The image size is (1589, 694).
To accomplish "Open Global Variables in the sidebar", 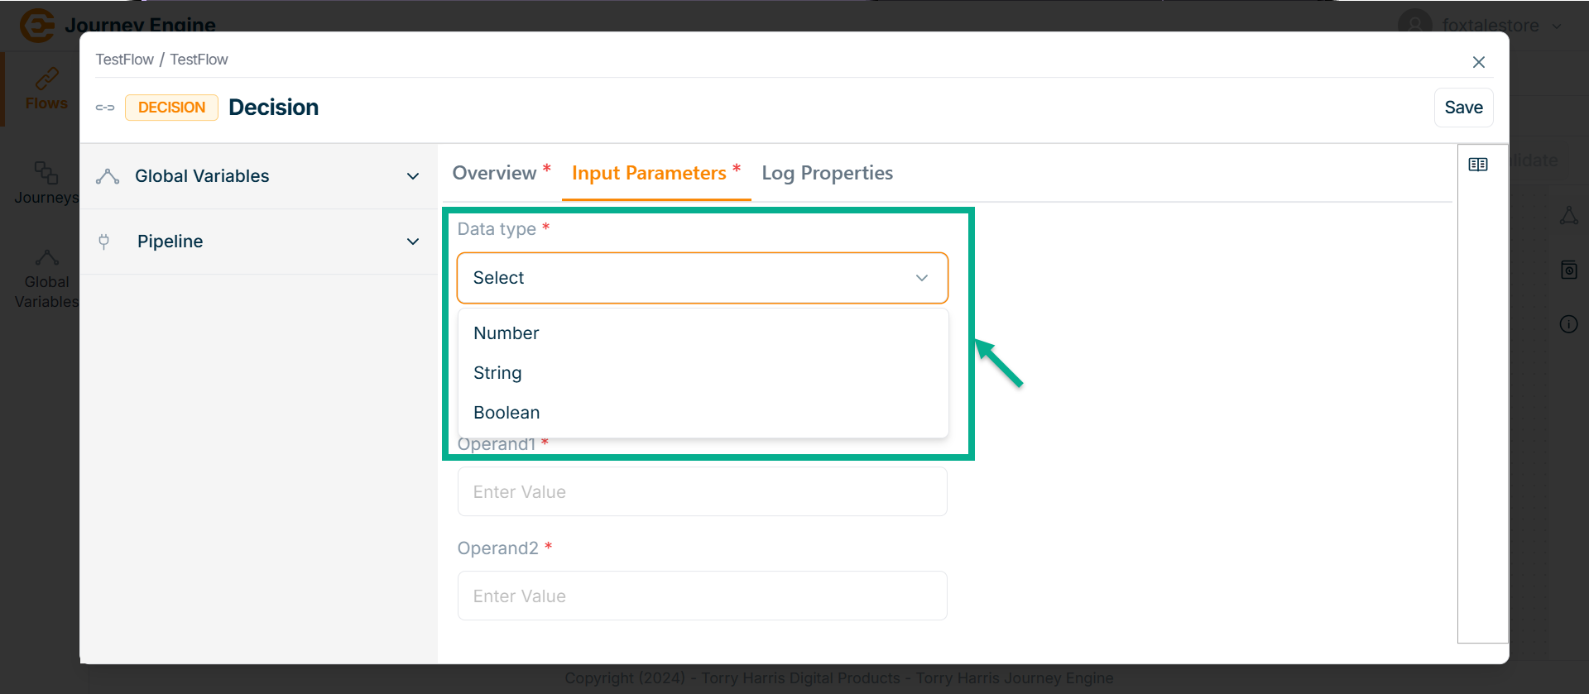I will click(46, 280).
